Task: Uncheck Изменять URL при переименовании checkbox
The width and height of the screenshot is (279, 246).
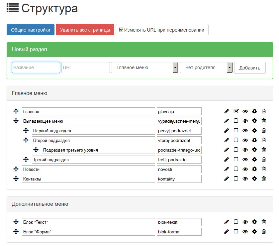Action: pyautogui.click(x=121, y=30)
